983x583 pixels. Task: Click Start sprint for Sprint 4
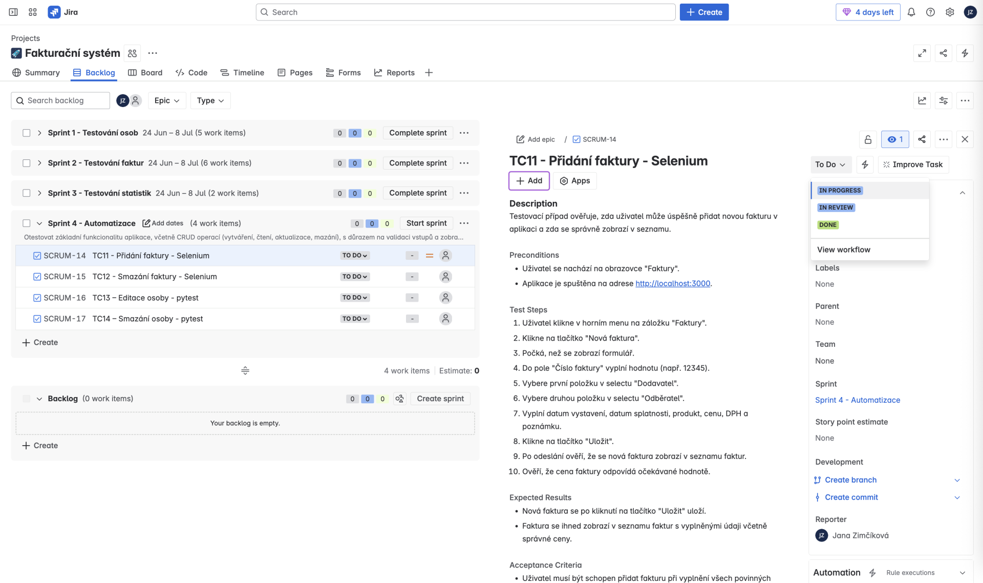pos(426,223)
